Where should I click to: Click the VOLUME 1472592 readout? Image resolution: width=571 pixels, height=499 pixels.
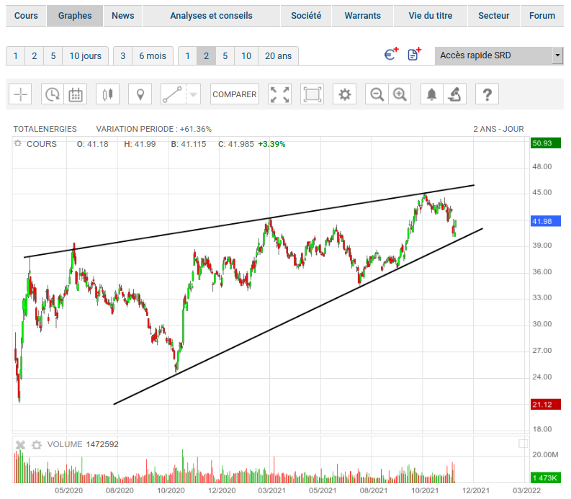(x=83, y=444)
